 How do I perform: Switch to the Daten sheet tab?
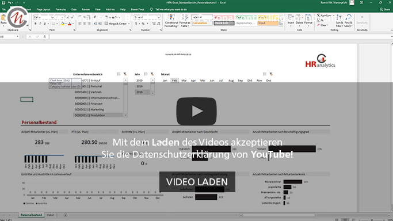tap(51, 215)
